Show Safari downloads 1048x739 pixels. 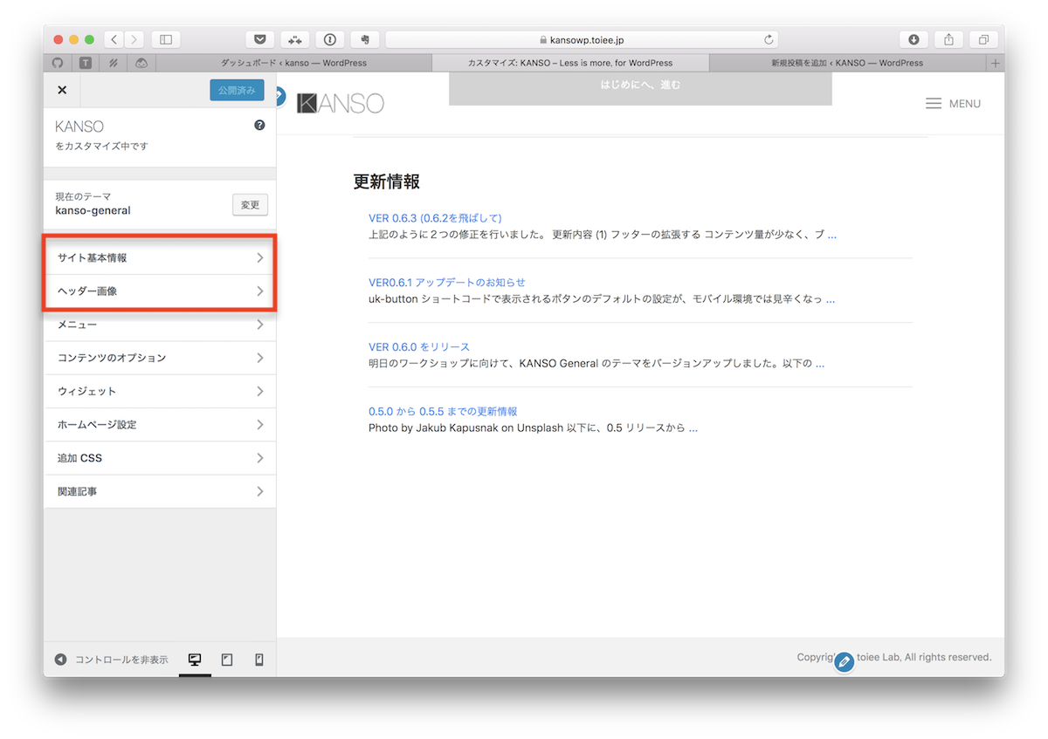914,39
